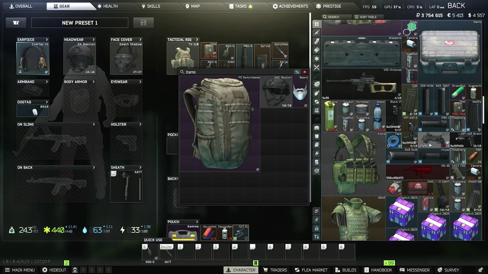
Task: Filter stash by weapons icon
Action: coord(316,33)
